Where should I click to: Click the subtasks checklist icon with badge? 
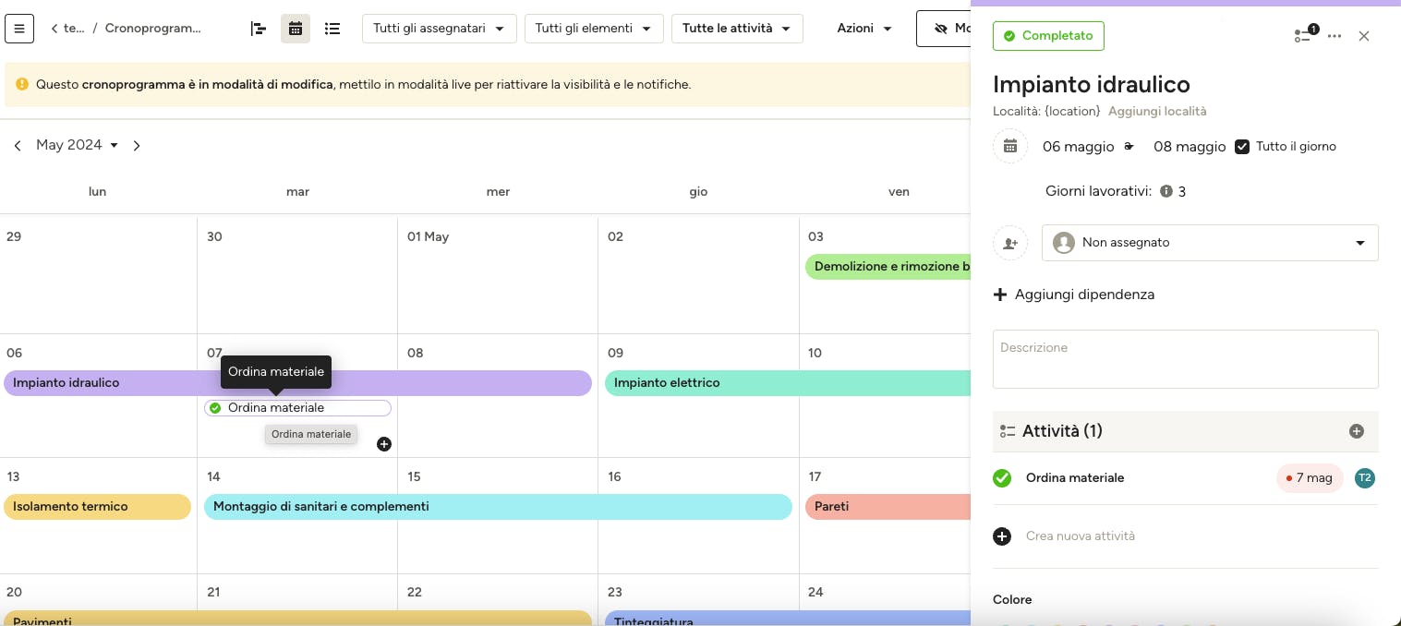1305,35
